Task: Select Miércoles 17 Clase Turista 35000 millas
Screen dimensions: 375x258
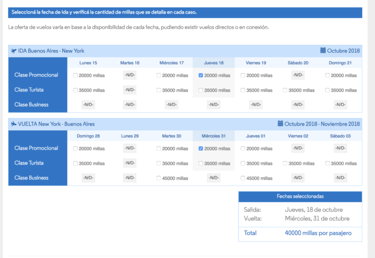Action: point(159,90)
